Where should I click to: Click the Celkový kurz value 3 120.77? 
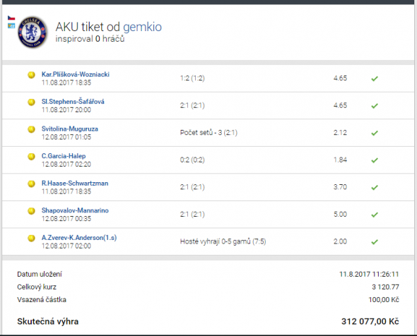[385, 287]
